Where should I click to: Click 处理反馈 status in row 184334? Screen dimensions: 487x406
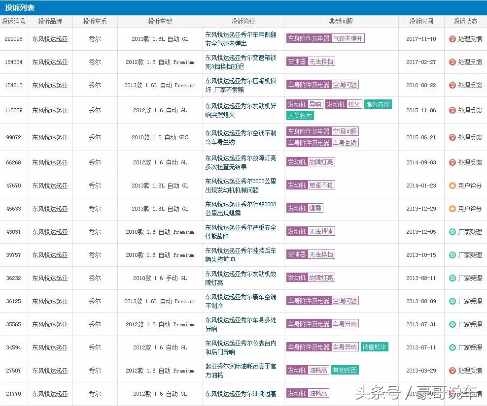[x=470, y=62]
